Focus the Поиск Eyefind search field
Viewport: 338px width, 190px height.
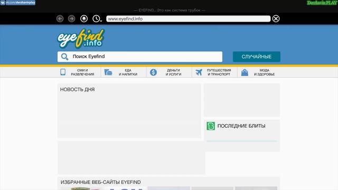[140, 56]
